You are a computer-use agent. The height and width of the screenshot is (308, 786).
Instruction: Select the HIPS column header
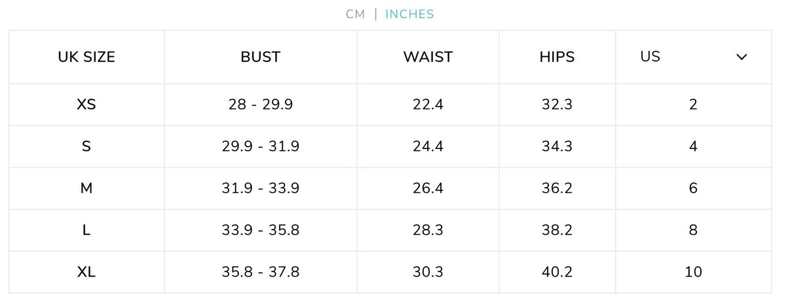(557, 57)
